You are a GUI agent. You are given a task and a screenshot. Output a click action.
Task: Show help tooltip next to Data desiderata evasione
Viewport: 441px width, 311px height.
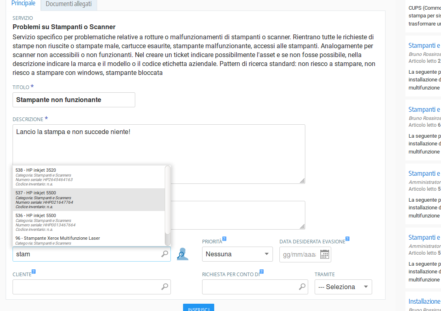coord(347,239)
